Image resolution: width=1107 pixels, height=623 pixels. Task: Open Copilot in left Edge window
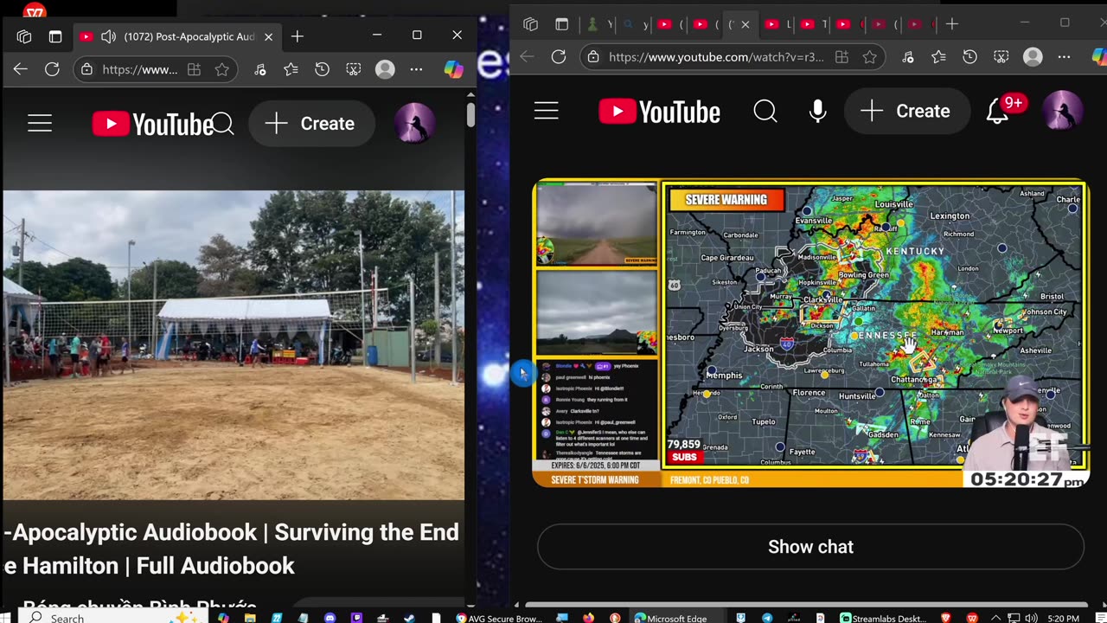pos(453,69)
